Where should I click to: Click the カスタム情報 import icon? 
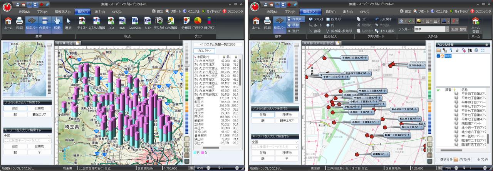tap(97, 23)
